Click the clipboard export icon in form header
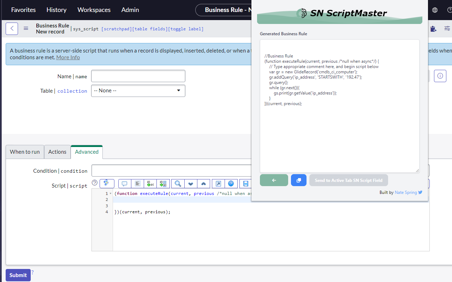452x282 pixels. tap(433, 29)
